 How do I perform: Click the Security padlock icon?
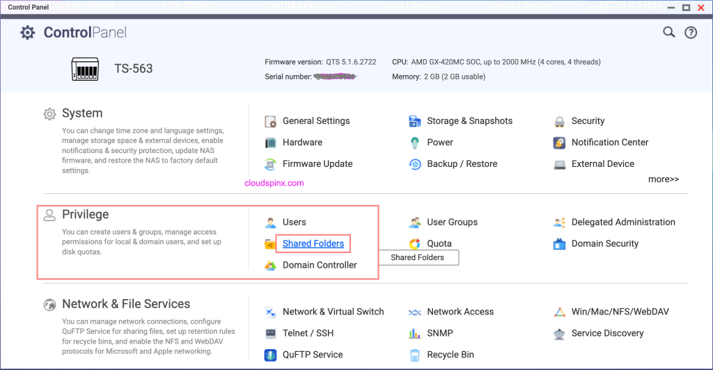[x=559, y=121]
